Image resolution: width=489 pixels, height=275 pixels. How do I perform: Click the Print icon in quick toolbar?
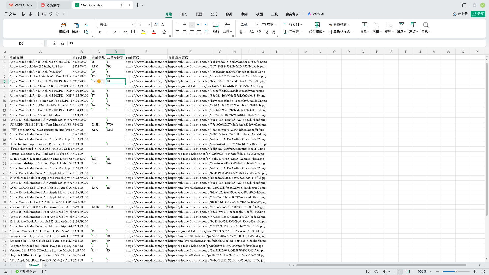click(x=37, y=14)
